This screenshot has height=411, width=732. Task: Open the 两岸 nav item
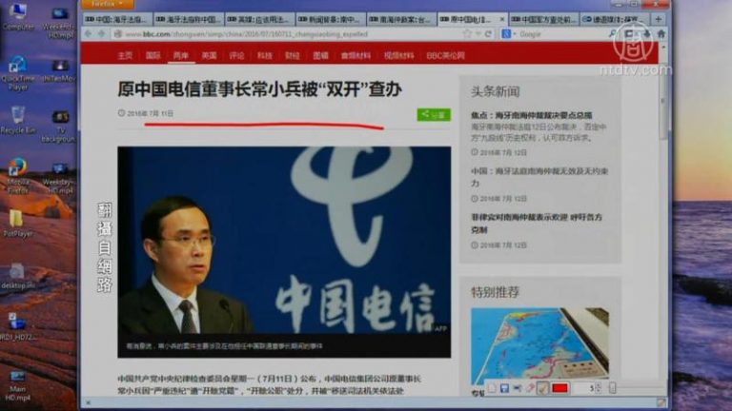(x=181, y=55)
